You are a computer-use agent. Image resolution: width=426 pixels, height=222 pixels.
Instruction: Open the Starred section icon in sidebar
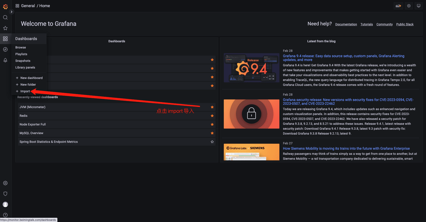point(5,28)
